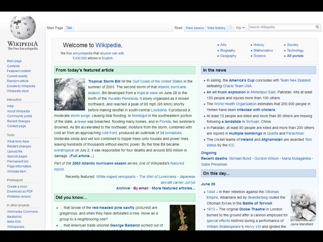This screenshot has width=323, height=242.
Task: Open Wikipedia store link
Action: [18, 91]
